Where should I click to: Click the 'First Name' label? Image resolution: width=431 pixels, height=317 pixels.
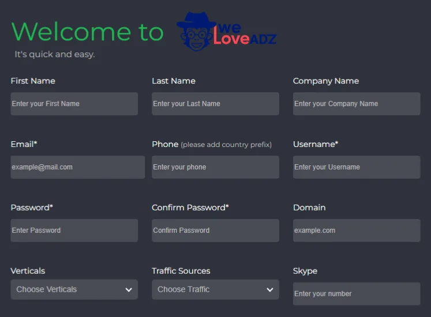pyautogui.click(x=33, y=81)
